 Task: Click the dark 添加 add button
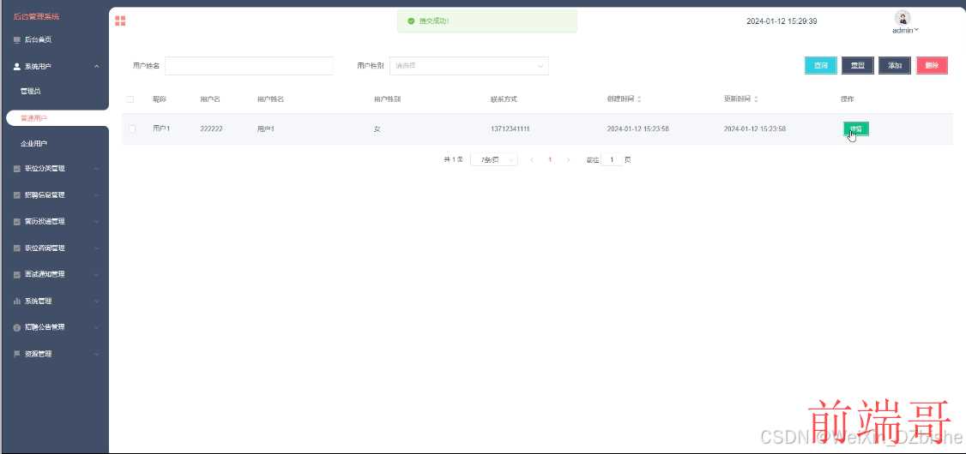[895, 66]
